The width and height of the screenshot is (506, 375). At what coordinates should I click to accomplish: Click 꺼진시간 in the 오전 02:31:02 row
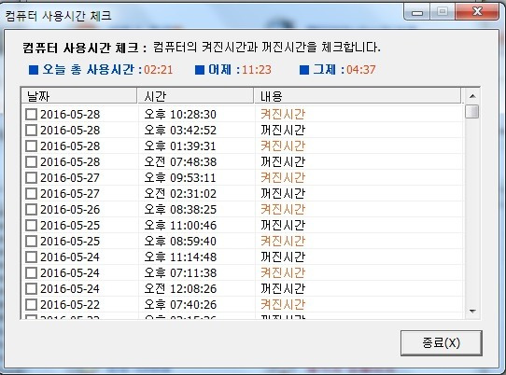(x=283, y=193)
